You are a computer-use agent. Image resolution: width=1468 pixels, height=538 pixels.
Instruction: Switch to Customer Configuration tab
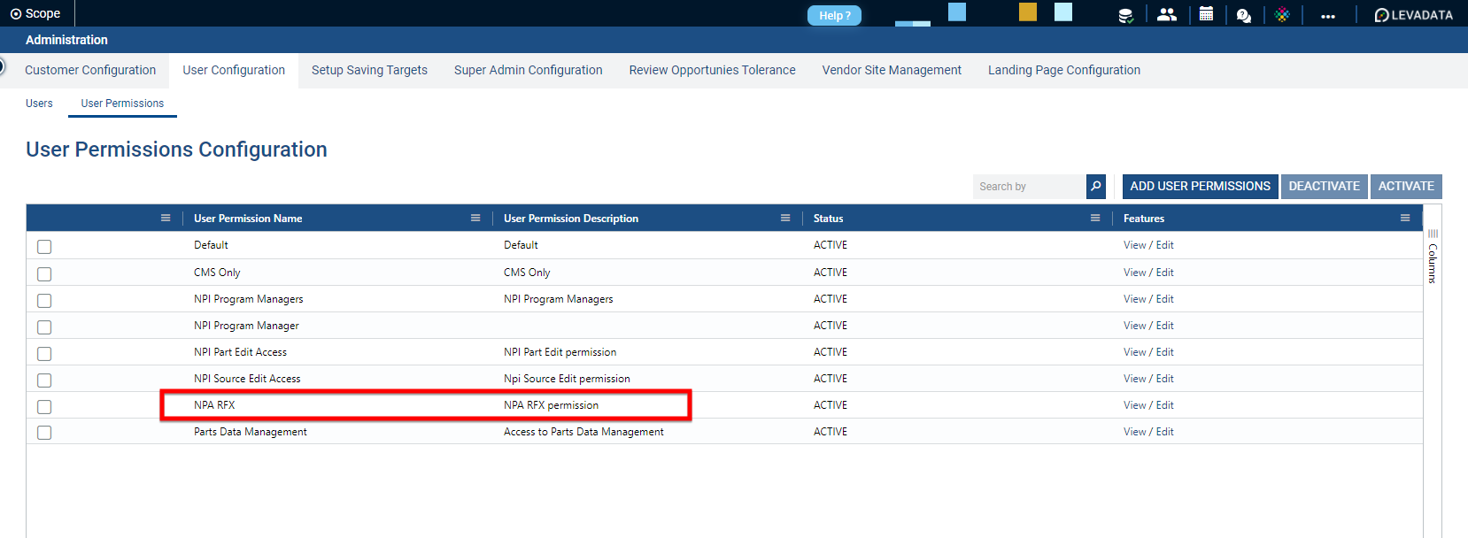coord(90,70)
